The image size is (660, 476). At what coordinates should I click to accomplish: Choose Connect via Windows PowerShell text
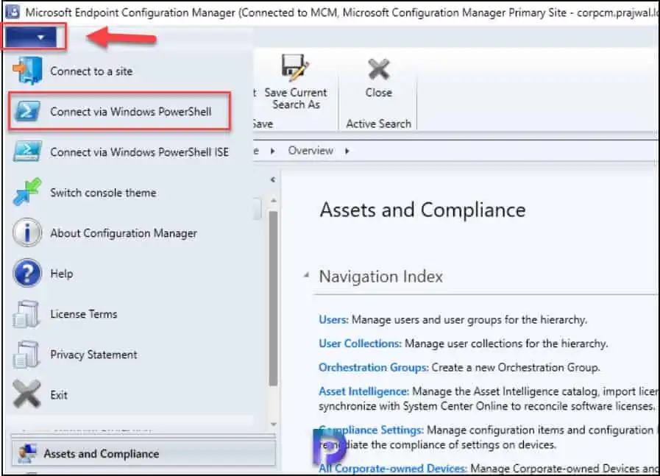pos(130,112)
